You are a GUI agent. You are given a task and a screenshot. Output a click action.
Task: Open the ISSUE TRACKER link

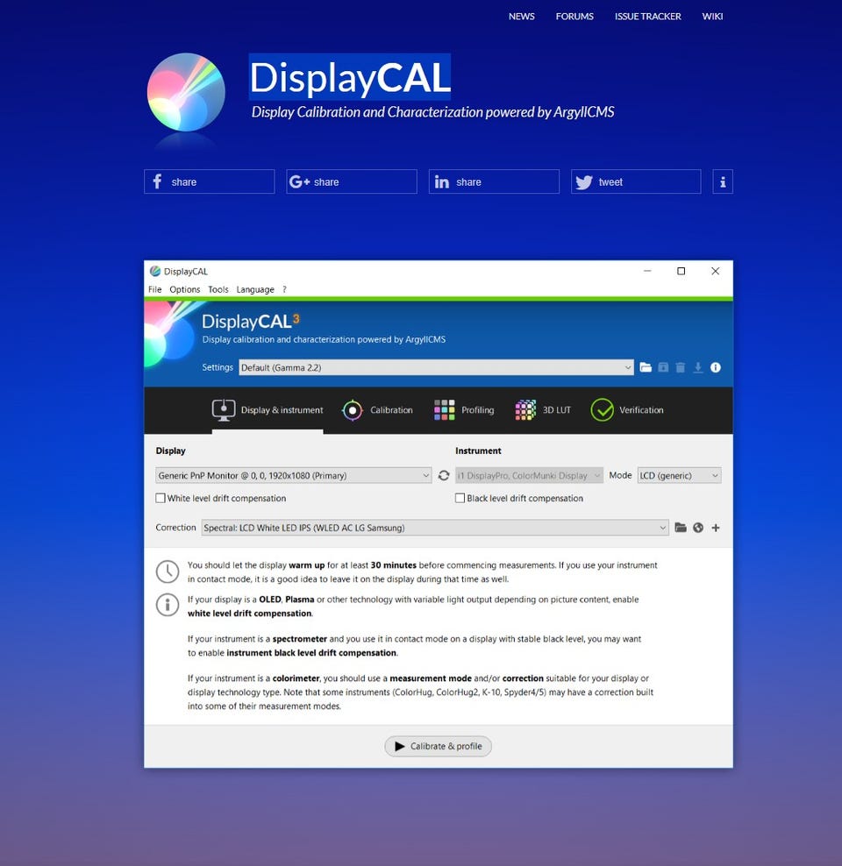coord(647,17)
